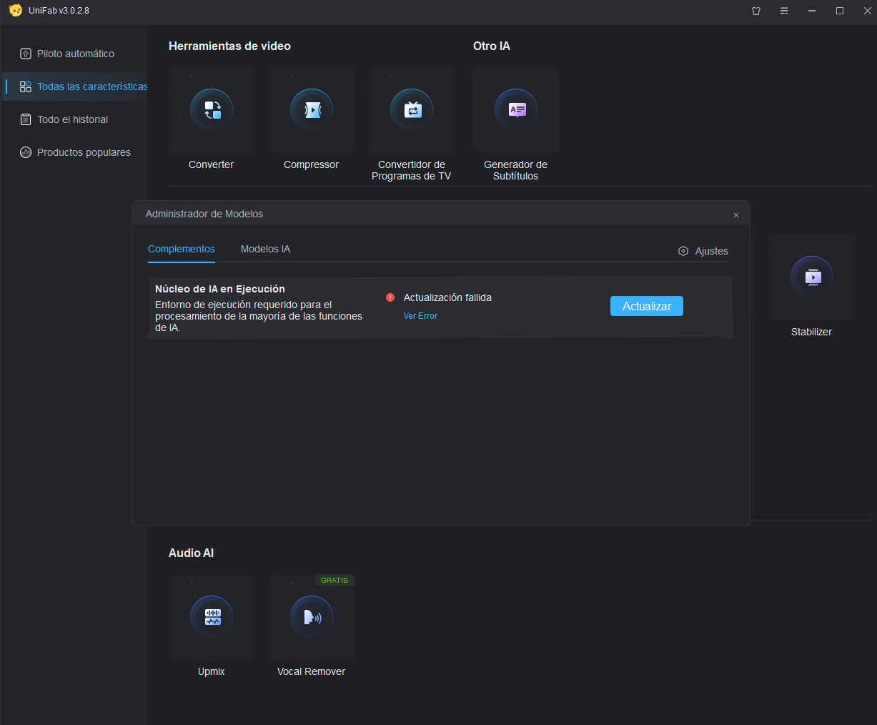877x725 pixels.
Task: Open the Upmix audio tool icon
Action: point(212,616)
